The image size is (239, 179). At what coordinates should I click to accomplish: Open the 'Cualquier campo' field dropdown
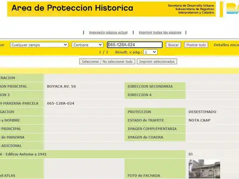point(39,45)
